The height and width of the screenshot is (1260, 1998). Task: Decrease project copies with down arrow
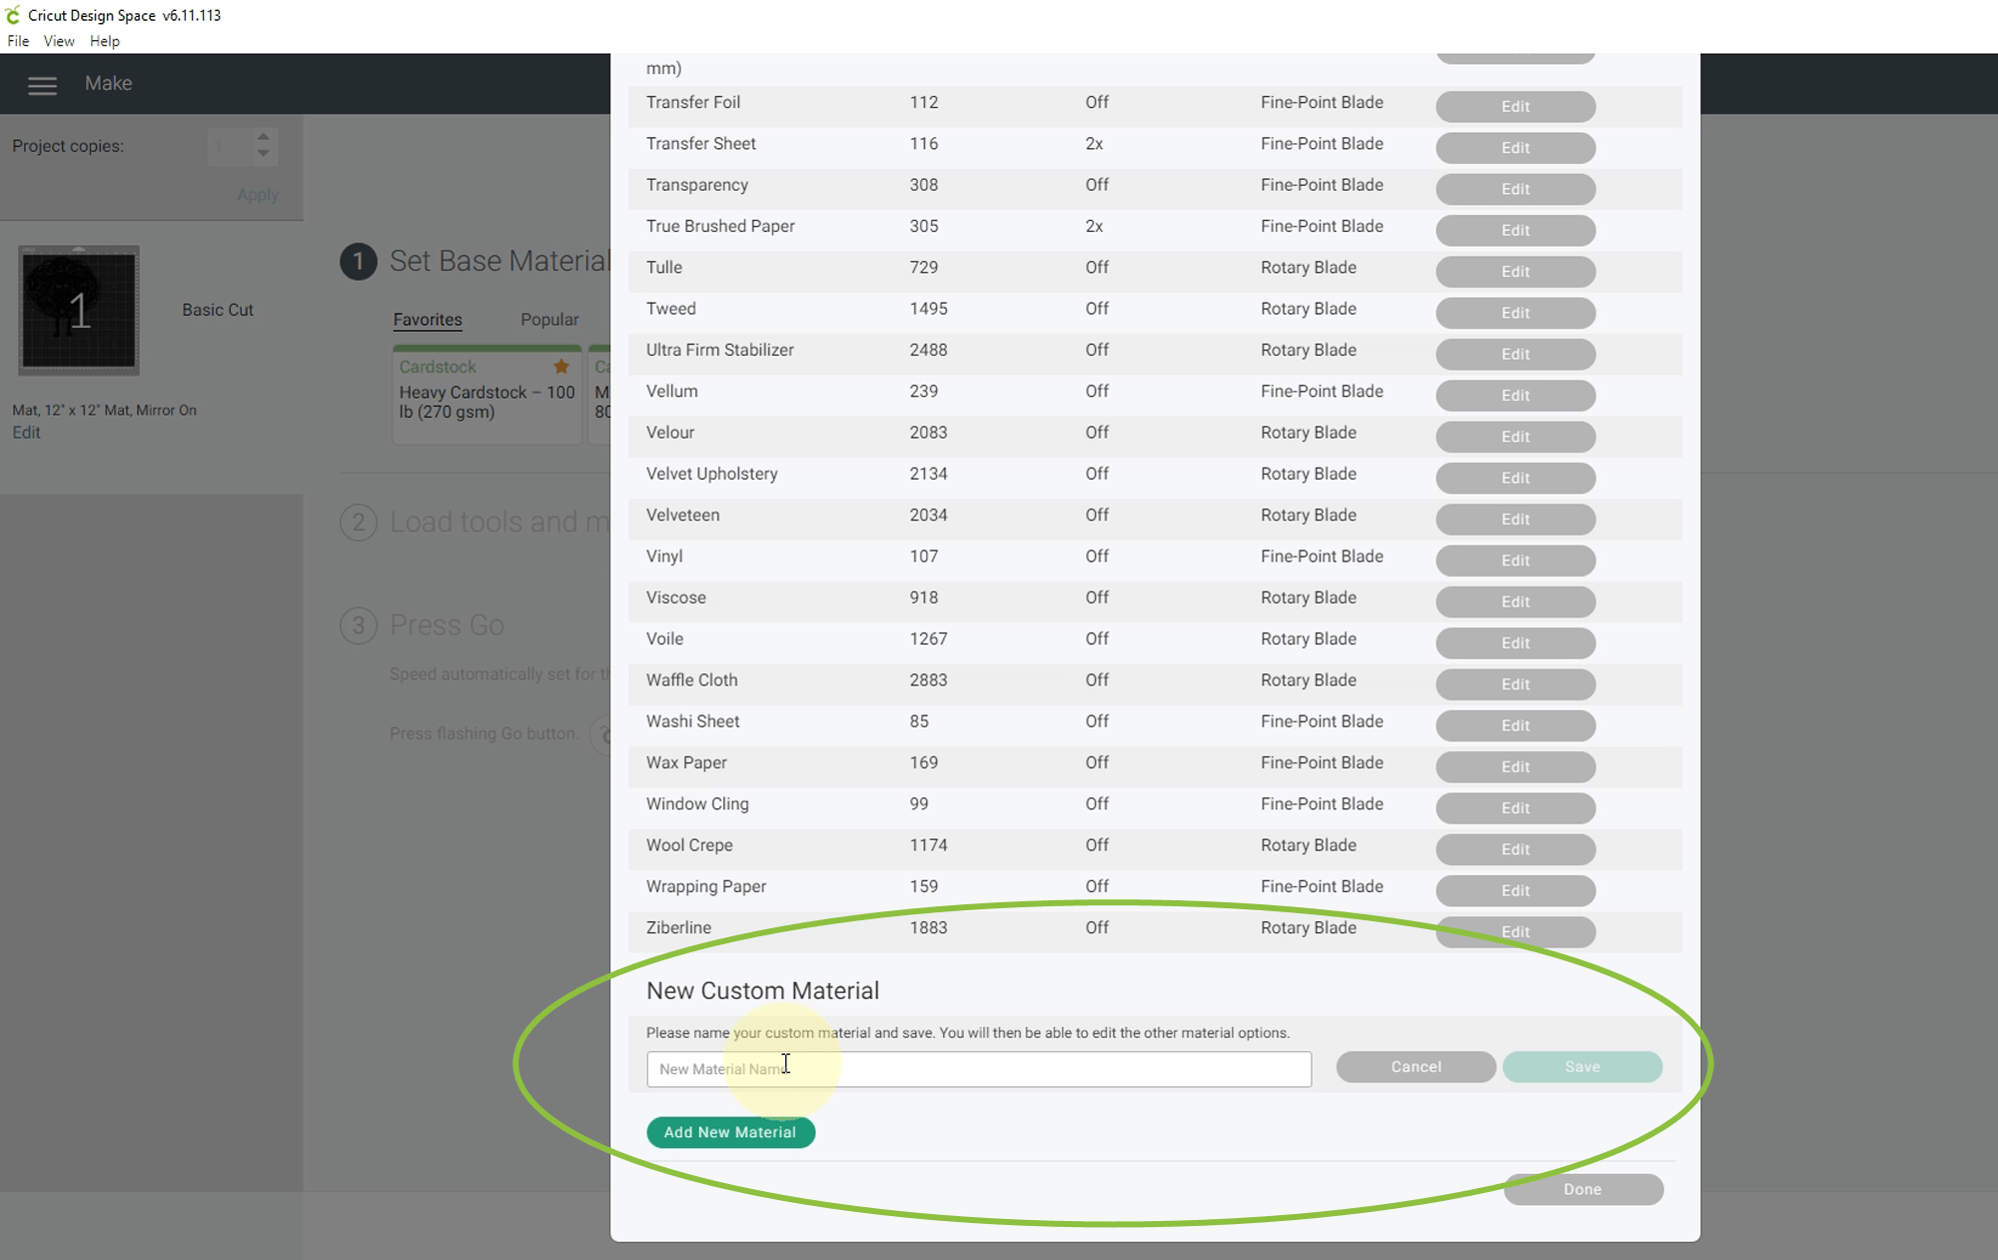[263, 154]
